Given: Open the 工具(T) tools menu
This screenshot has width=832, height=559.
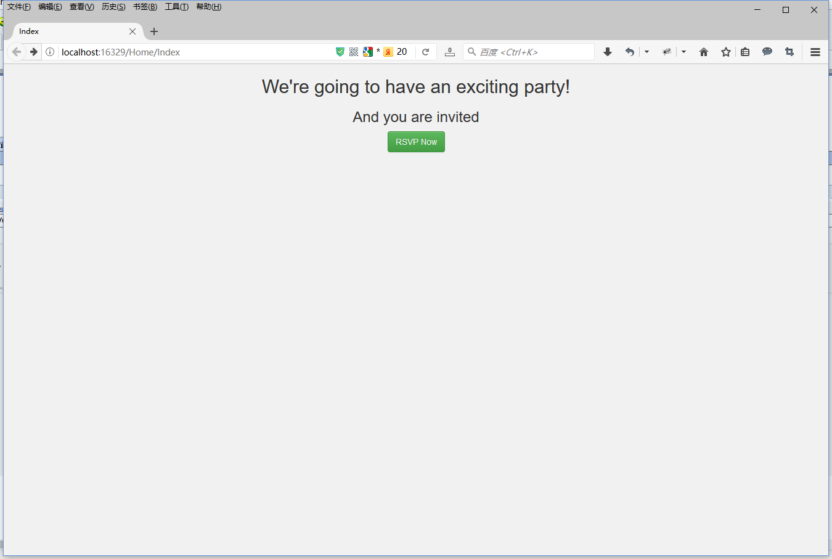Looking at the screenshot, I should pyautogui.click(x=176, y=7).
